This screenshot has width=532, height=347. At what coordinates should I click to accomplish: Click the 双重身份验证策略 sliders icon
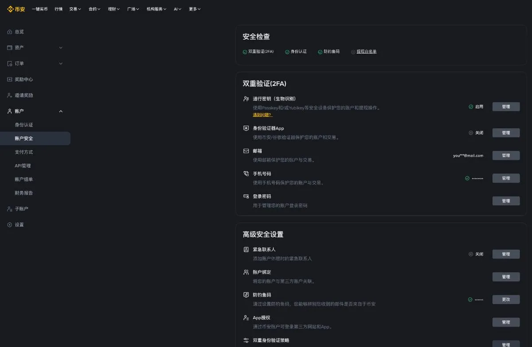[x=246, y=340]
